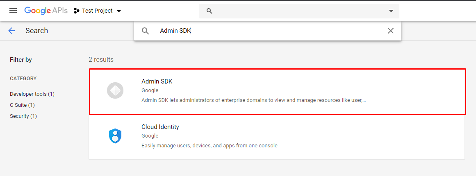Open the Cloud Identity result title
Viewport: 476px width, 176px height.
[x=160, y=127]
